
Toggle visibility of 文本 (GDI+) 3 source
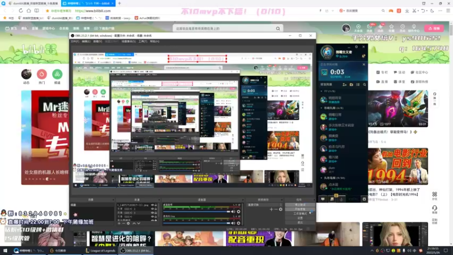[152, 213]
